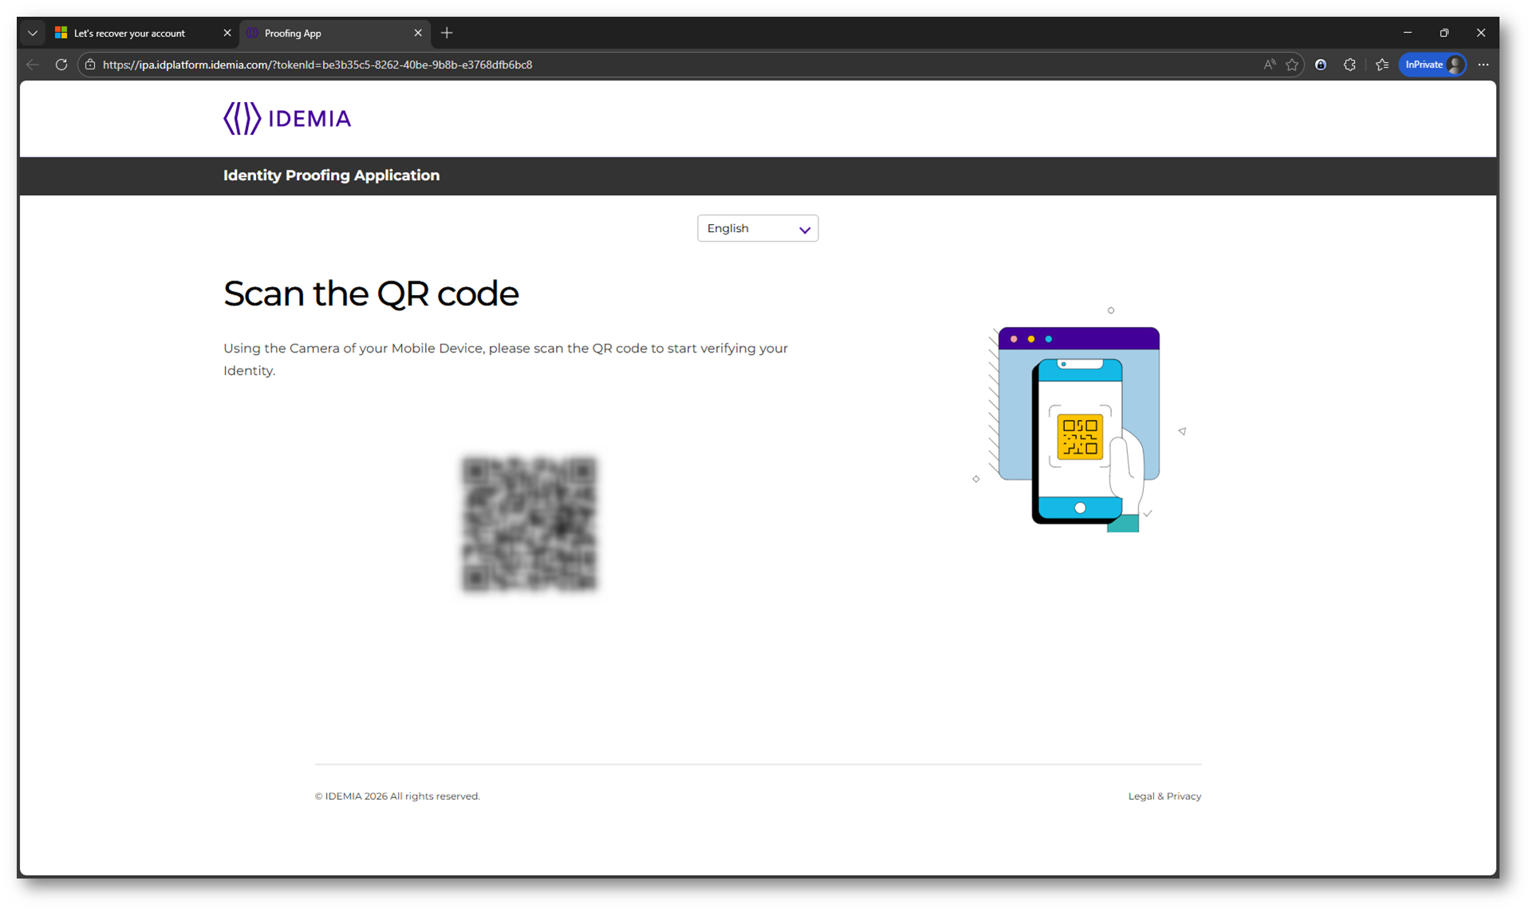Refresh the page with reload icon
The image size is (1533, 912).
point(61,65)
